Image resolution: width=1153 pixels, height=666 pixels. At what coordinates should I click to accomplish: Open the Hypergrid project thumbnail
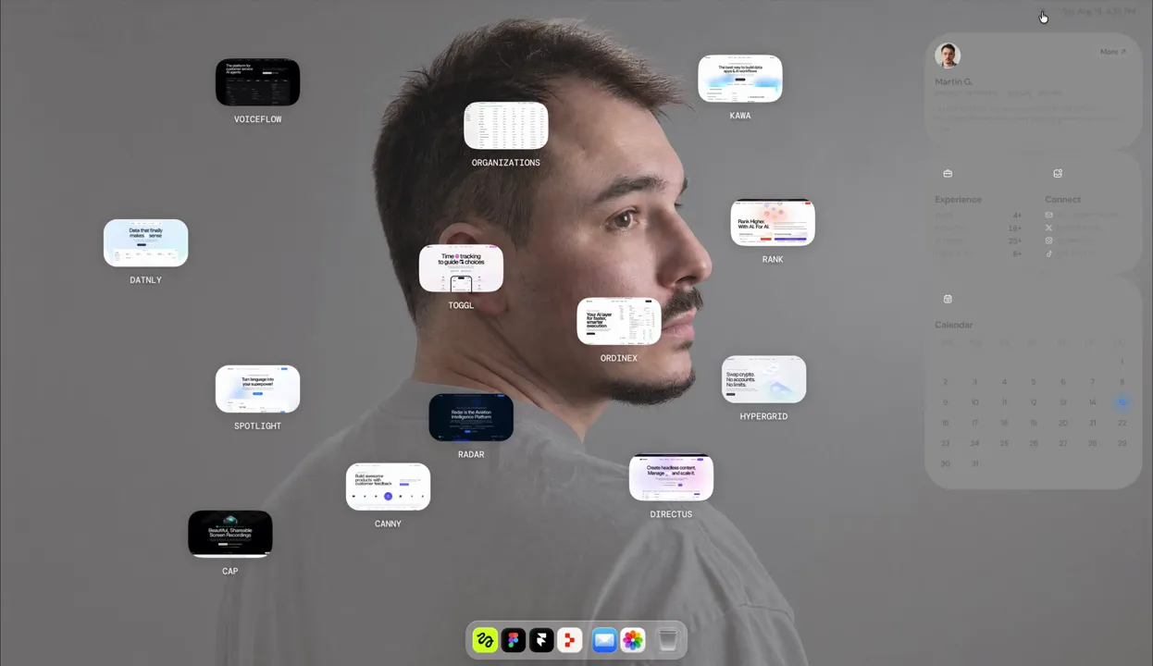pyautogui.click(x=763, y=379)
